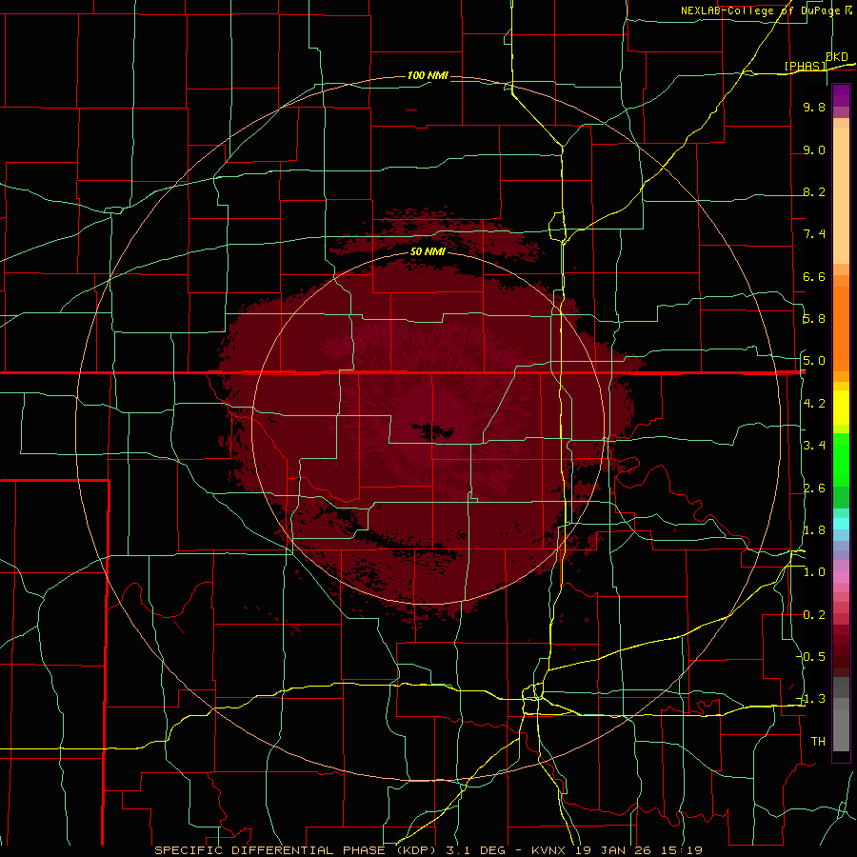The height and width of the screenshot is (857, 857).
Task: Click the 1.0 legend value
Action: (814, 571)
